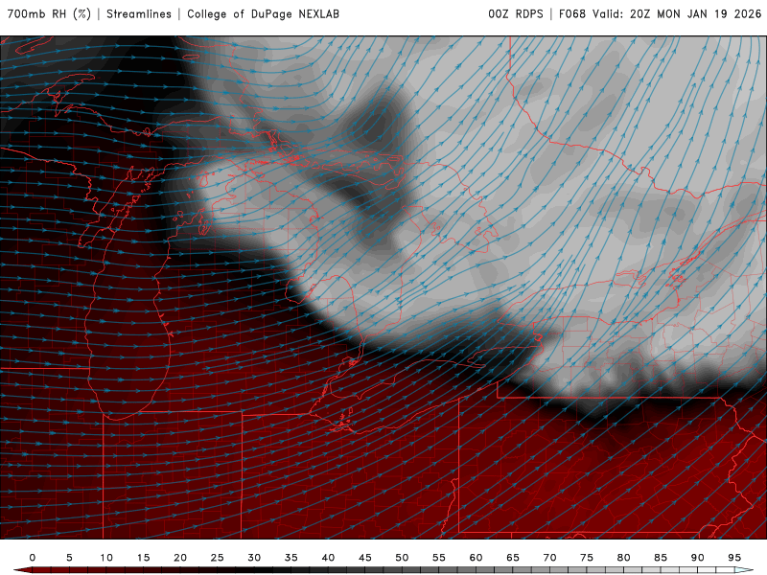Click the dark red low-humidity end of colorbar
Image resolution: width=767 pixels, height=575 pixels.
25,570
